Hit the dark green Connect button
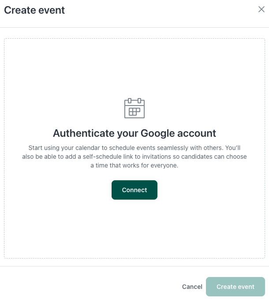Viewport: 269px width, 299px height. 134,190
